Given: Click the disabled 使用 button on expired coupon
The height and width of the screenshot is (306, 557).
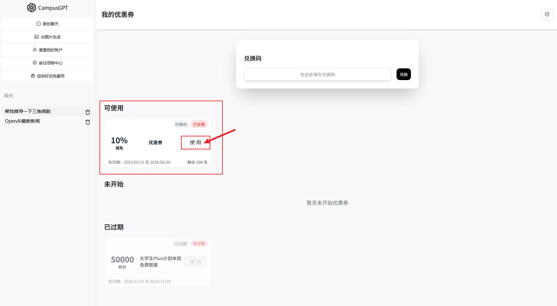Looking at the screenshot, I should coord(195,261).
